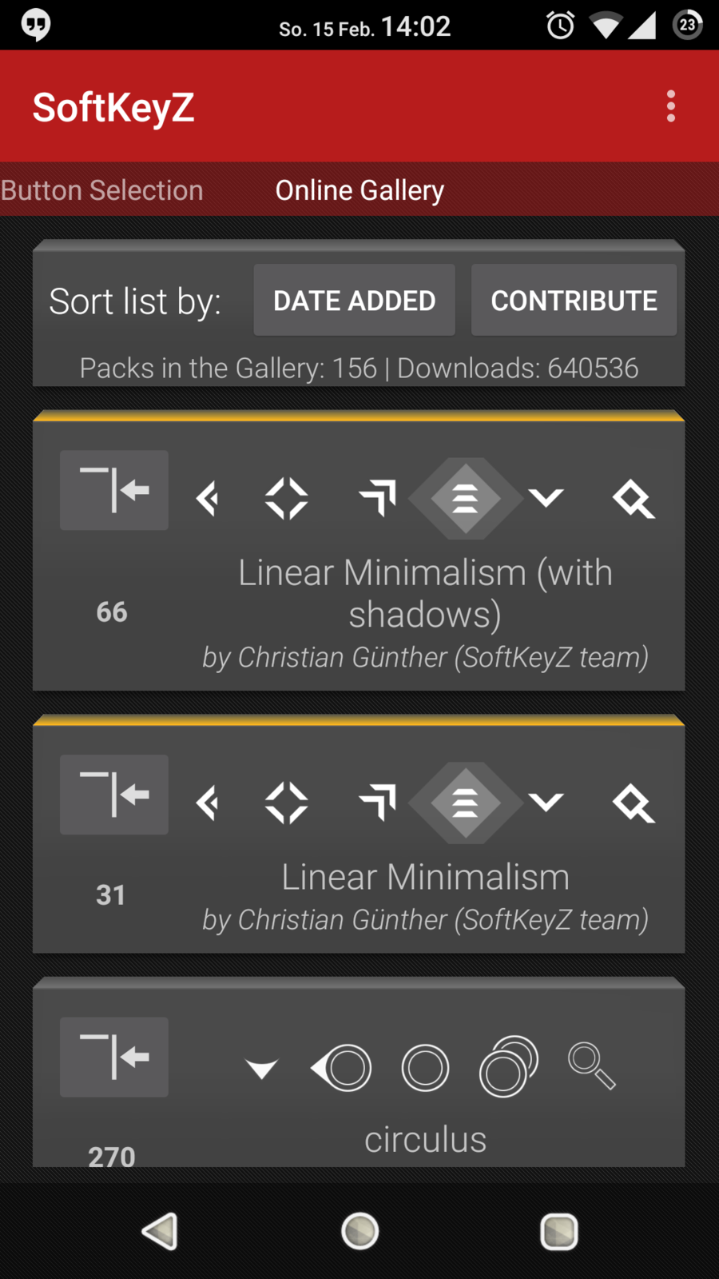Tap the search icon preview in circulus pack
The height and width of the screenshot is (1279, 719).
tap(592, 1066)
